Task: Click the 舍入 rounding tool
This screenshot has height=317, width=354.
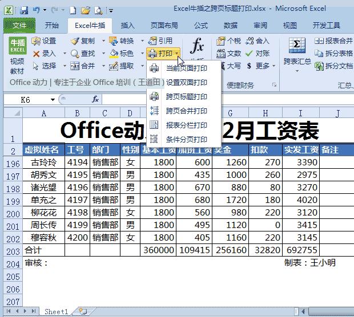Action: pyautogui.click(x=258, y=41)
